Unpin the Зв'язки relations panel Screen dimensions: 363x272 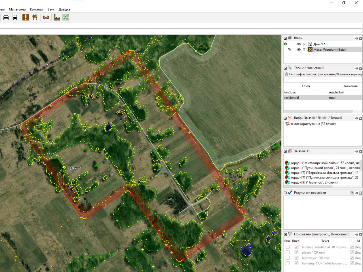coord(356,151)
